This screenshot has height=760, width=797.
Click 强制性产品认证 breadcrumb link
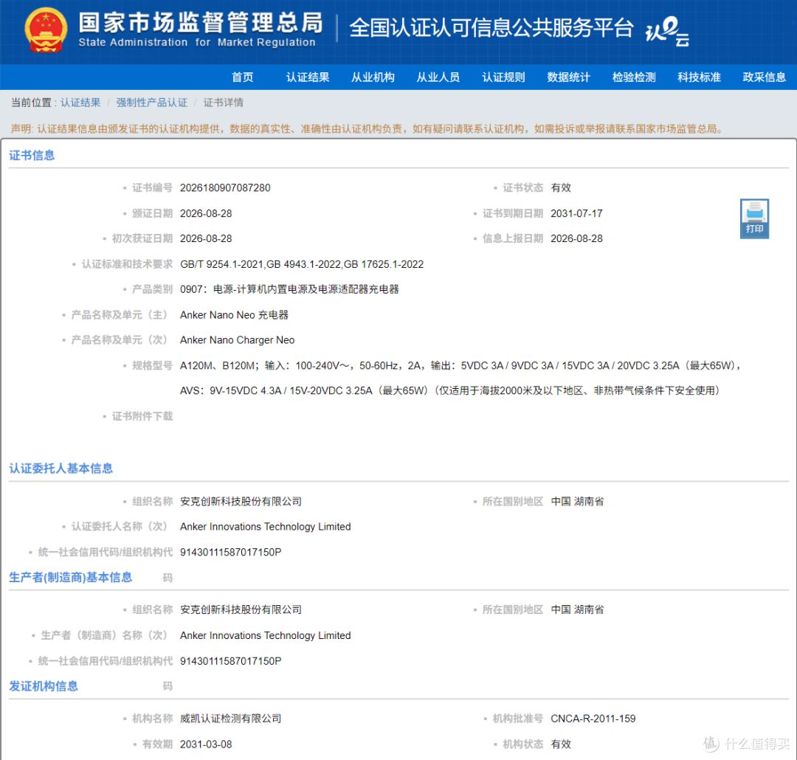[151, 103]
